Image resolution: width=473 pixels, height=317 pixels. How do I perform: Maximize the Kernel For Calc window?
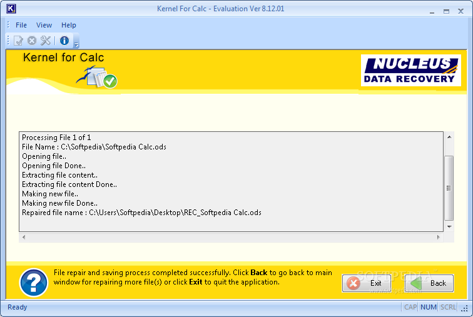click(x=447, y=11)
